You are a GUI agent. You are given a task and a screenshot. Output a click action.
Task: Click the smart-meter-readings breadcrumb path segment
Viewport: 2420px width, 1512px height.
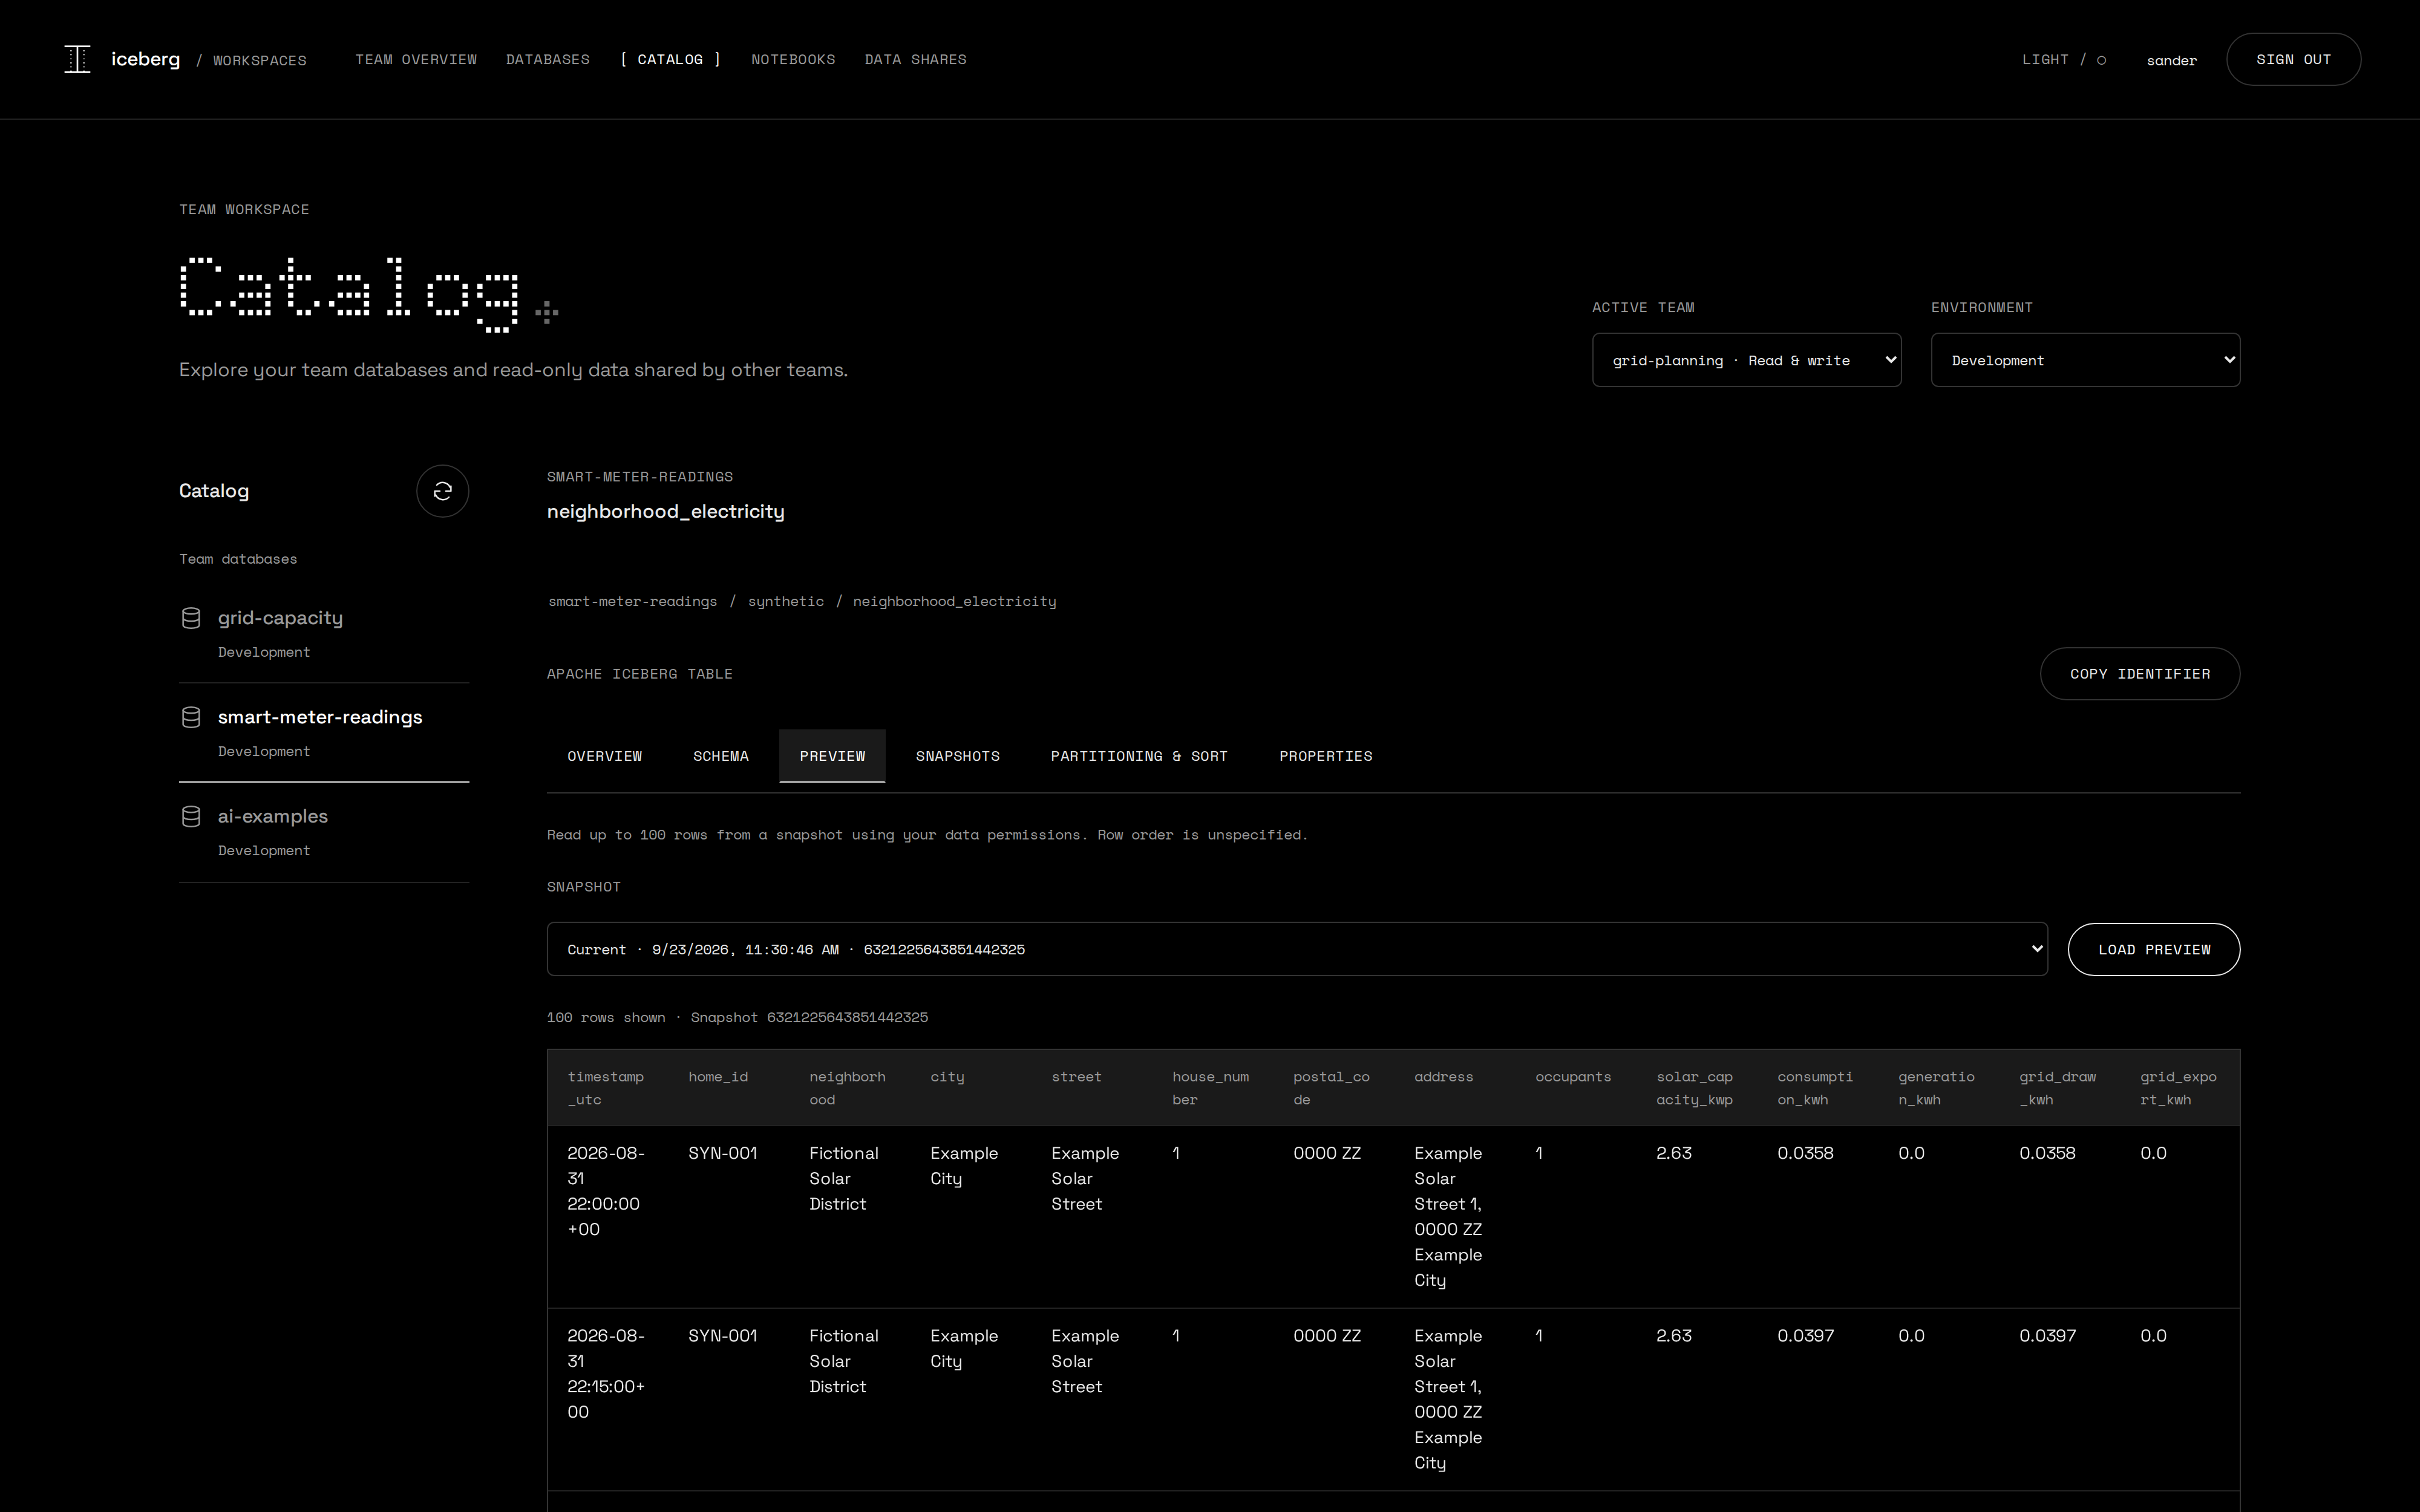tap(632, 601)
